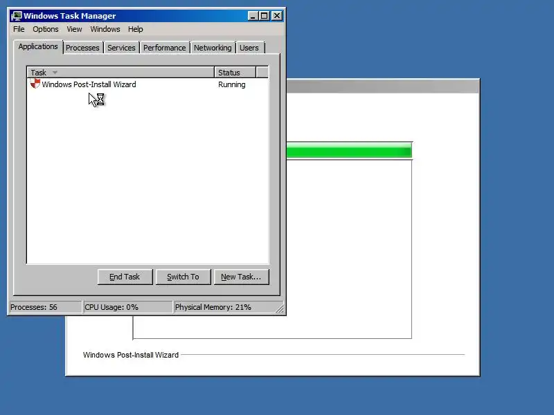Viewport: 554px width, 415px height.
Task: Sort by the Task column header
Action: pos(120,73)
